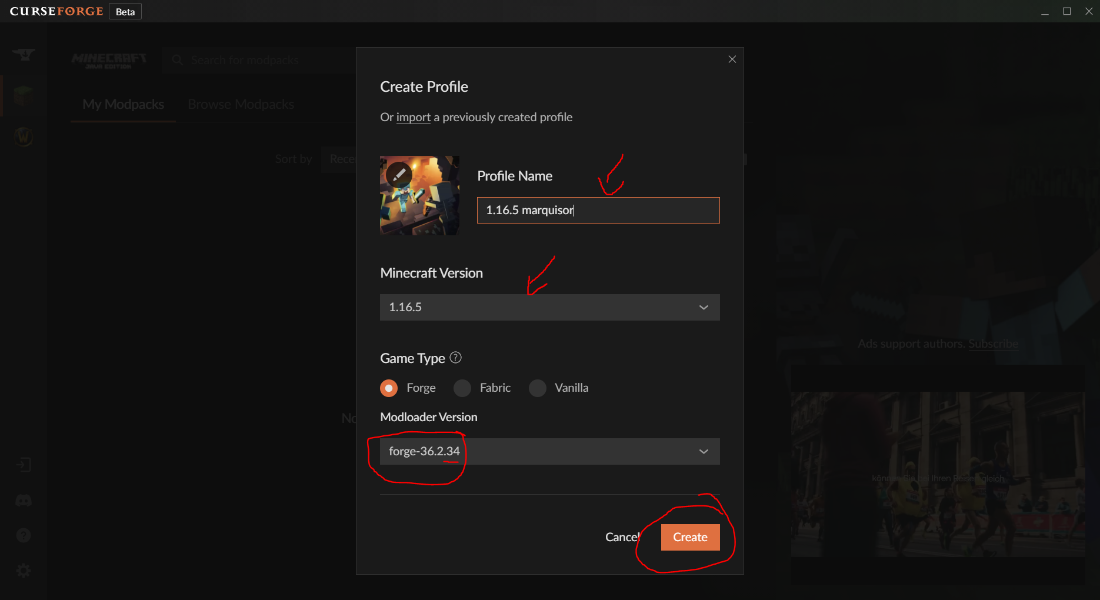
Task: Click the Create button
Action: click(691, 537)
